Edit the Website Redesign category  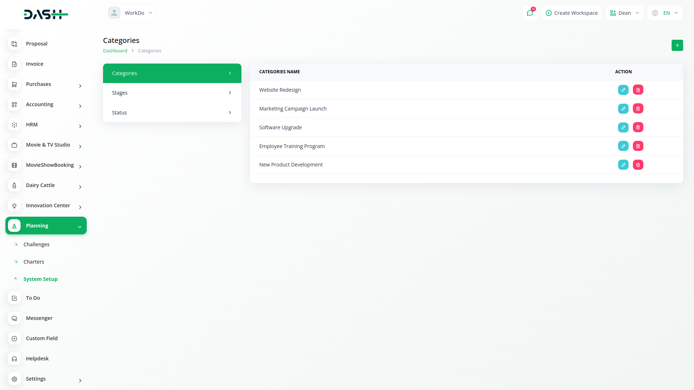tap(623, 90)
